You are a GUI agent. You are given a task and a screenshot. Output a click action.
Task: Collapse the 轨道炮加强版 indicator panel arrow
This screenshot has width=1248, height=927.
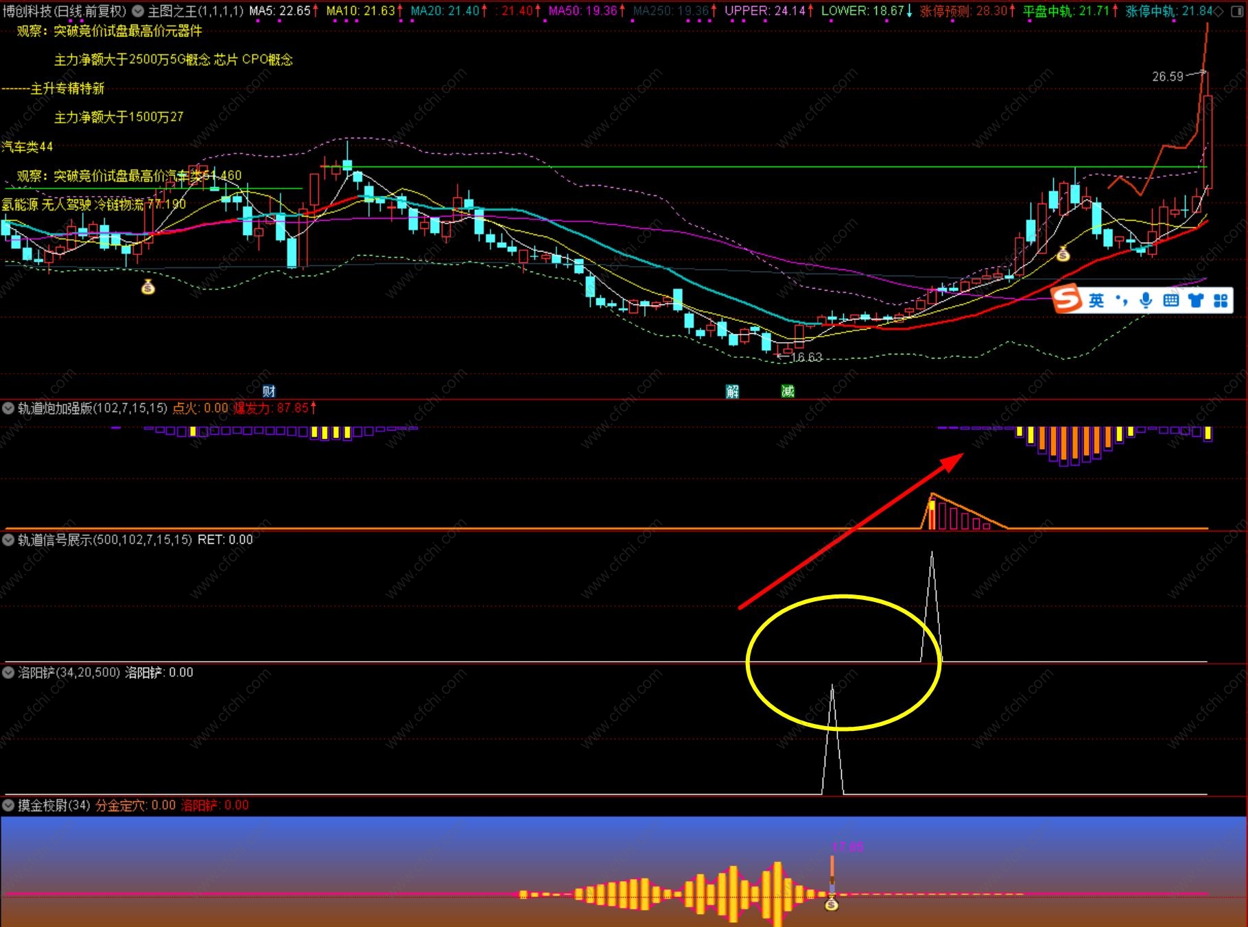pos(8,409)
